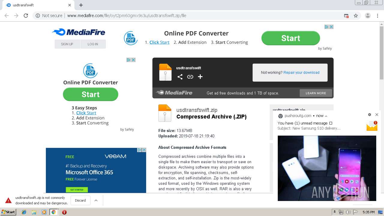The height and width of the screenshot is (216, 384).
Task: Click the mail envelope icon in notification
Action: 372,126
